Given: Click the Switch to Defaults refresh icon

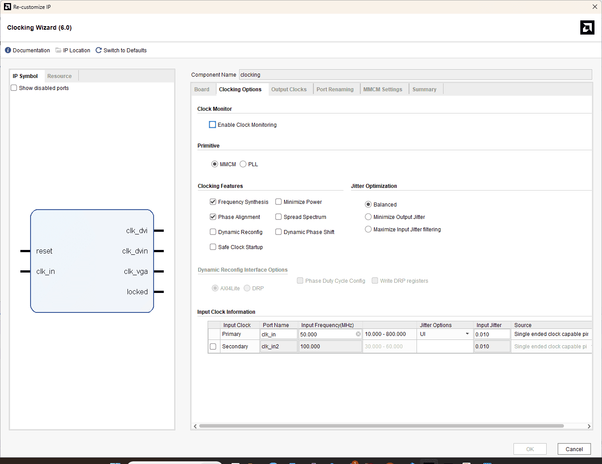Looking at the screenshot, I should (99, 50).
